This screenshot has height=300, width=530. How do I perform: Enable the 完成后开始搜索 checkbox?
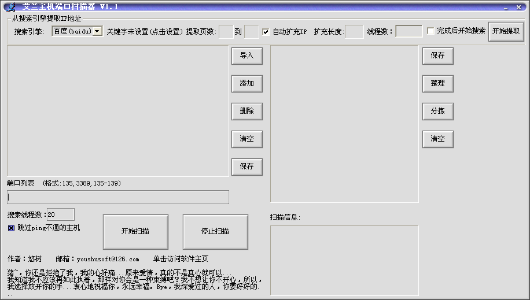430,31
